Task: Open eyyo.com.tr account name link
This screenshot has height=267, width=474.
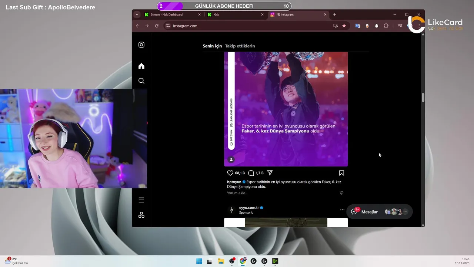Action: pos(249,208)
